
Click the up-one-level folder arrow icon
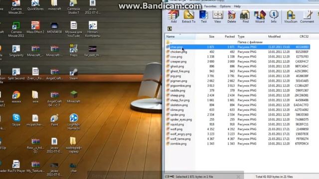(x=169, y=29)
